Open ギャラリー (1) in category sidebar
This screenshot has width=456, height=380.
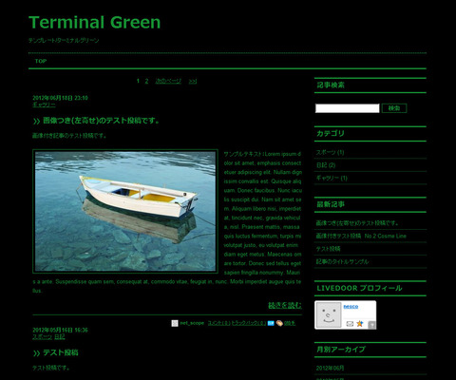(332, 179)
